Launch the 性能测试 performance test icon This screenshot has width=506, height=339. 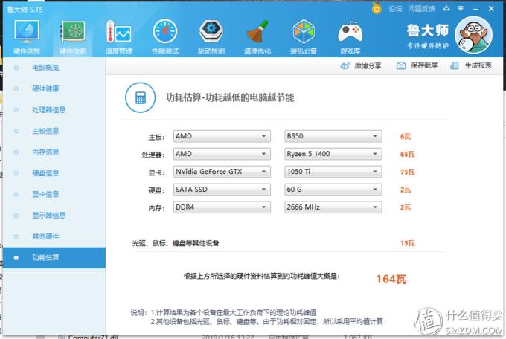click(x=165, y=32)
